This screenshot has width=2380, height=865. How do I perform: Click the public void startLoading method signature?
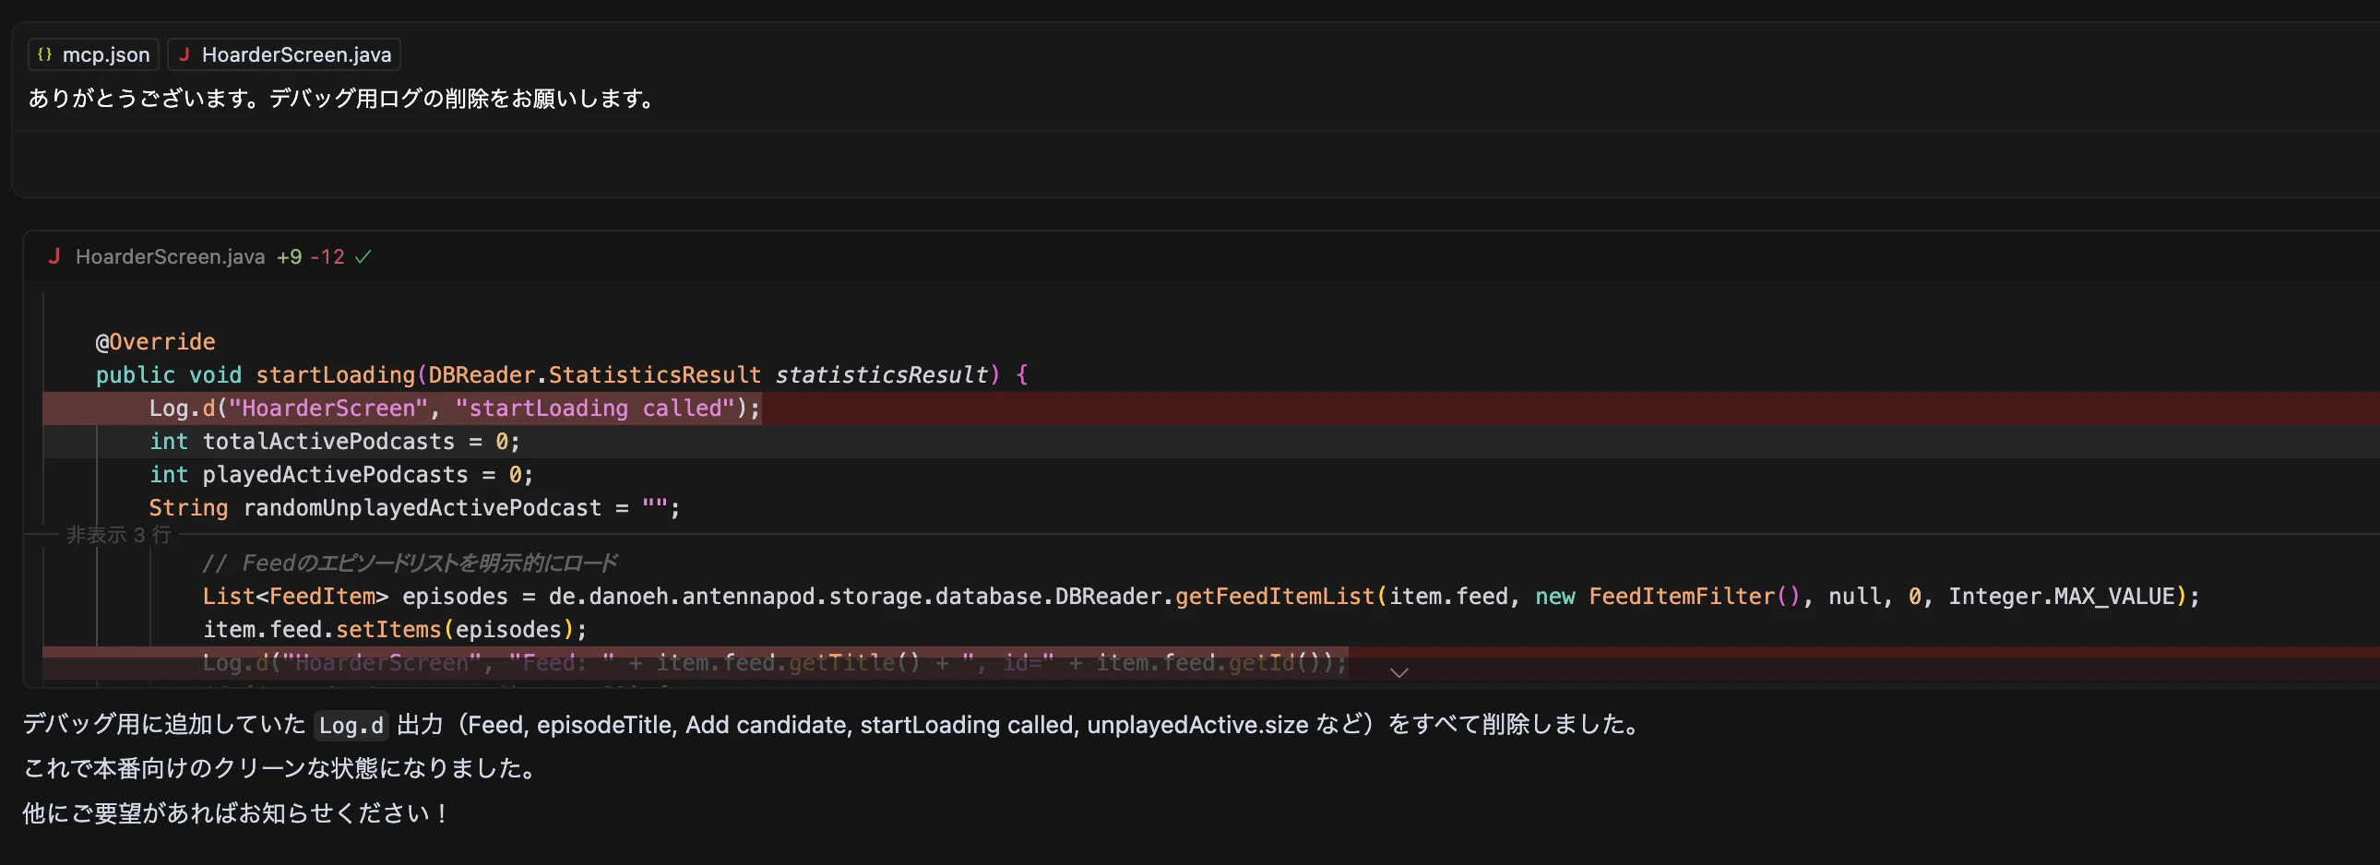562,374
